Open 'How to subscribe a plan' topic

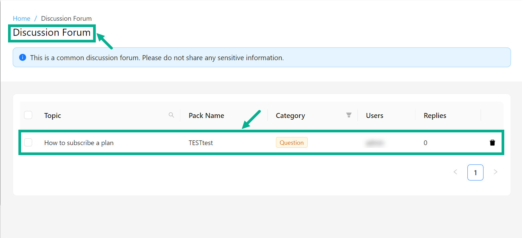click(79, 143)
